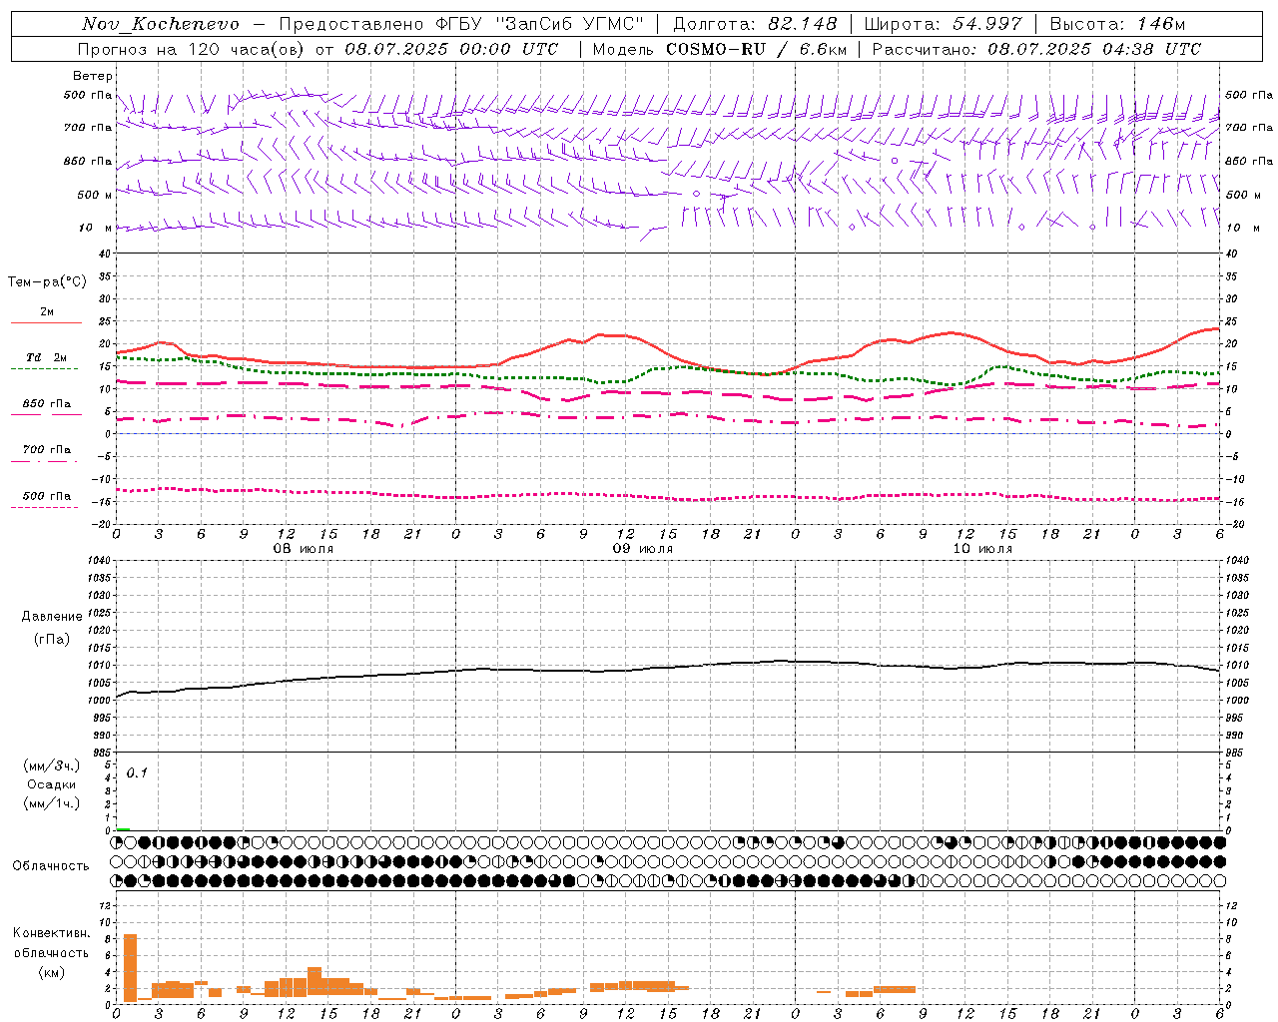The width and height of the screenshot is (1278, 1022).
Task: Click the 0.1 precipitation value
Action: click(137, 772)
